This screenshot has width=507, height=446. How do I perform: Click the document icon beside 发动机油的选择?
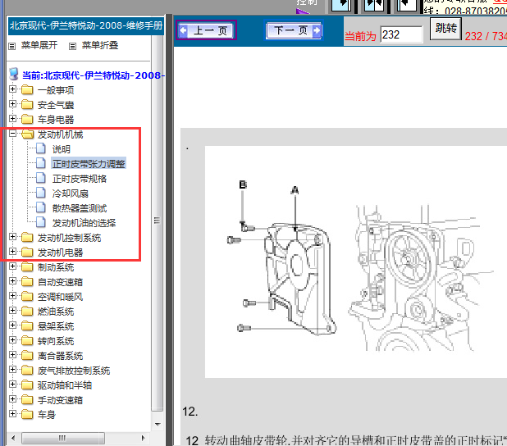40,222
